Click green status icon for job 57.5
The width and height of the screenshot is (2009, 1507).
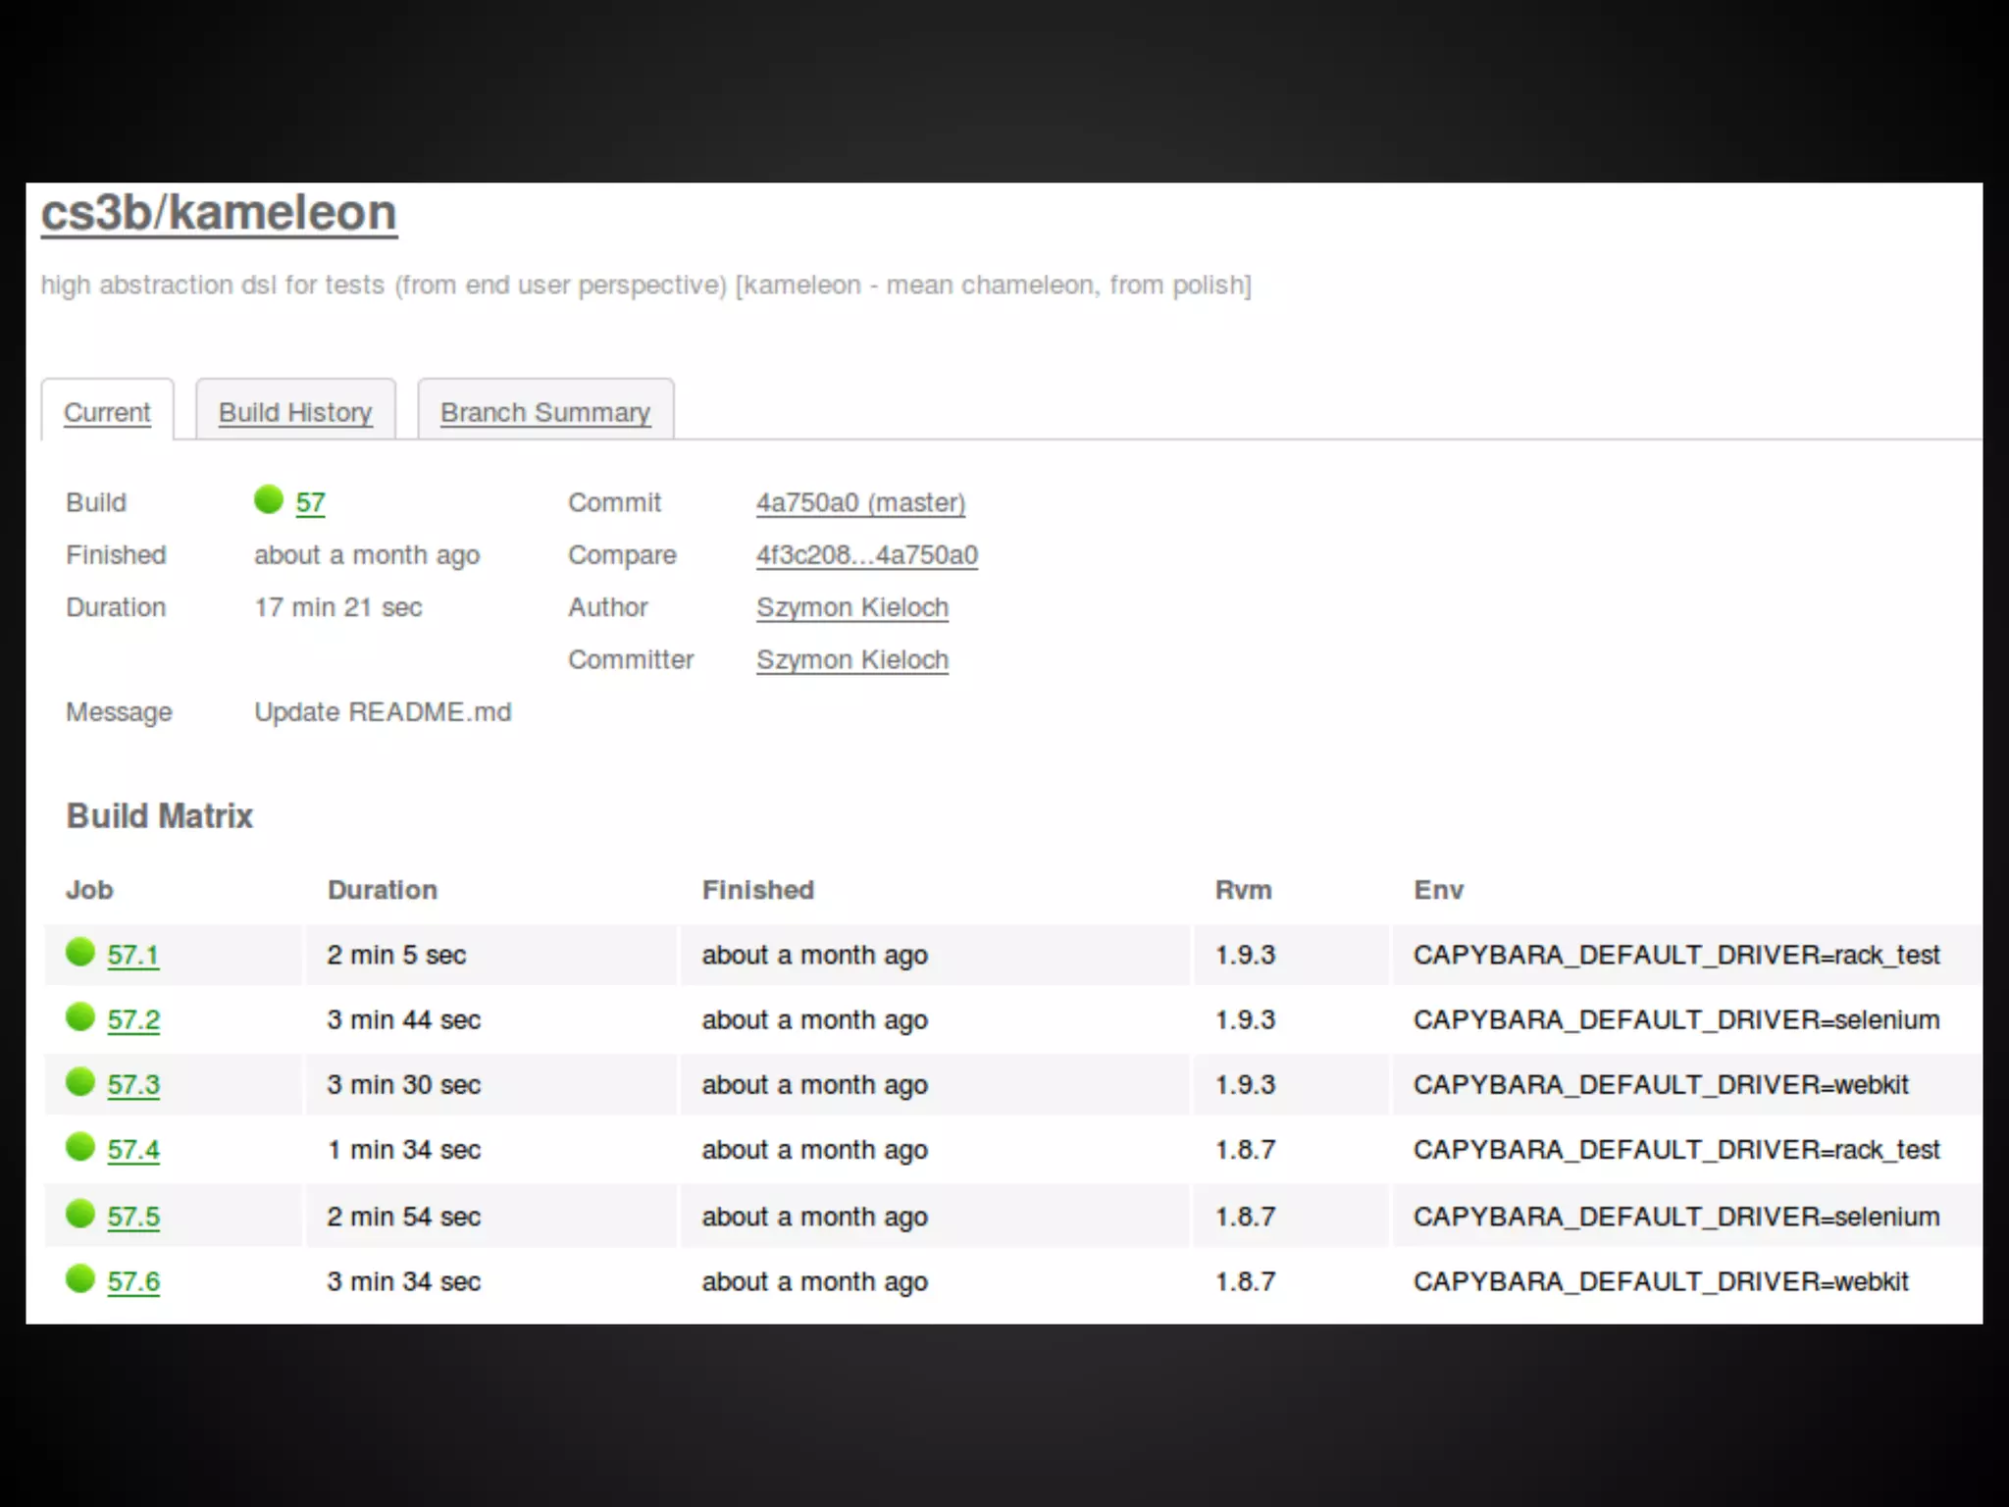80,1214
